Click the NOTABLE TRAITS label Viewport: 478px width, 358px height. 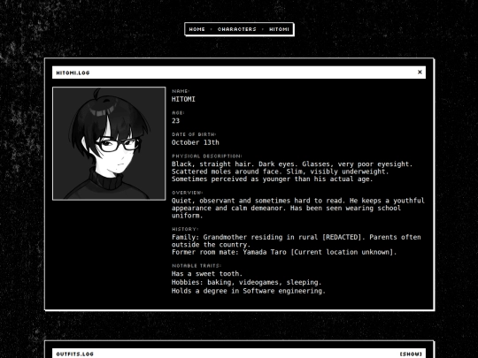coord(197,266)
